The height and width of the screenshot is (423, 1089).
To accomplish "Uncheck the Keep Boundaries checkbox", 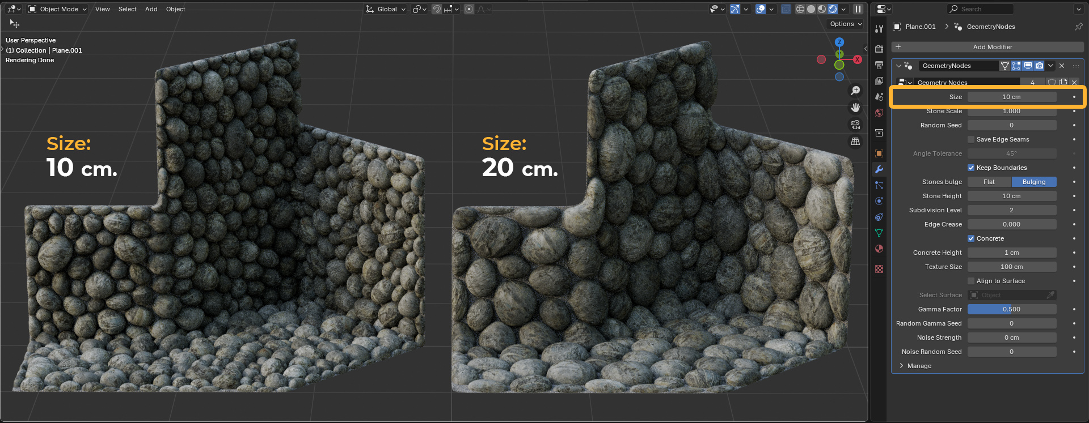I will [x=971, y=168].
